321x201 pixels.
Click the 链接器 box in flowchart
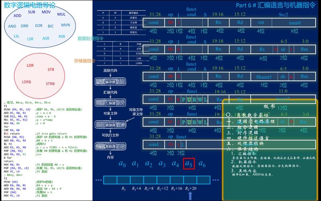pos(110,125)
